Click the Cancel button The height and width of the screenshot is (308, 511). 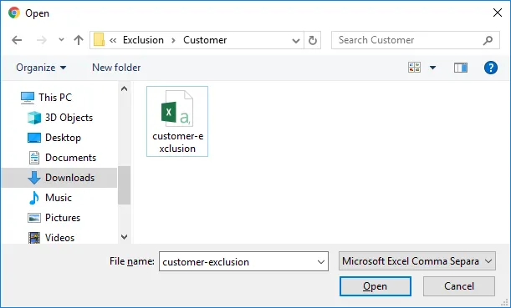point(459,286)
